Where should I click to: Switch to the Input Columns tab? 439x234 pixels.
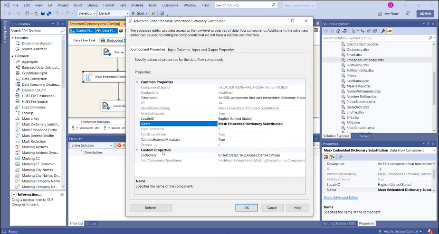point(179,50)
